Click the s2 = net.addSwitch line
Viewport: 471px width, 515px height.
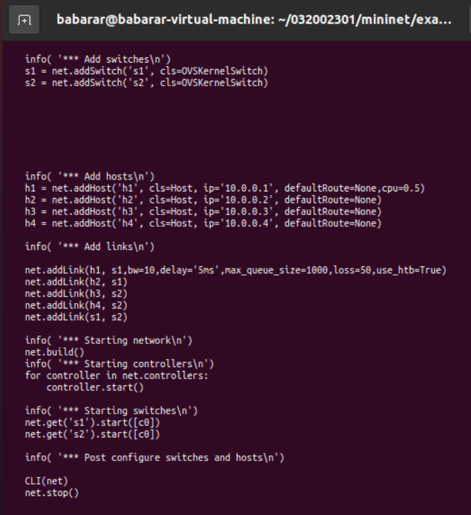147,83
